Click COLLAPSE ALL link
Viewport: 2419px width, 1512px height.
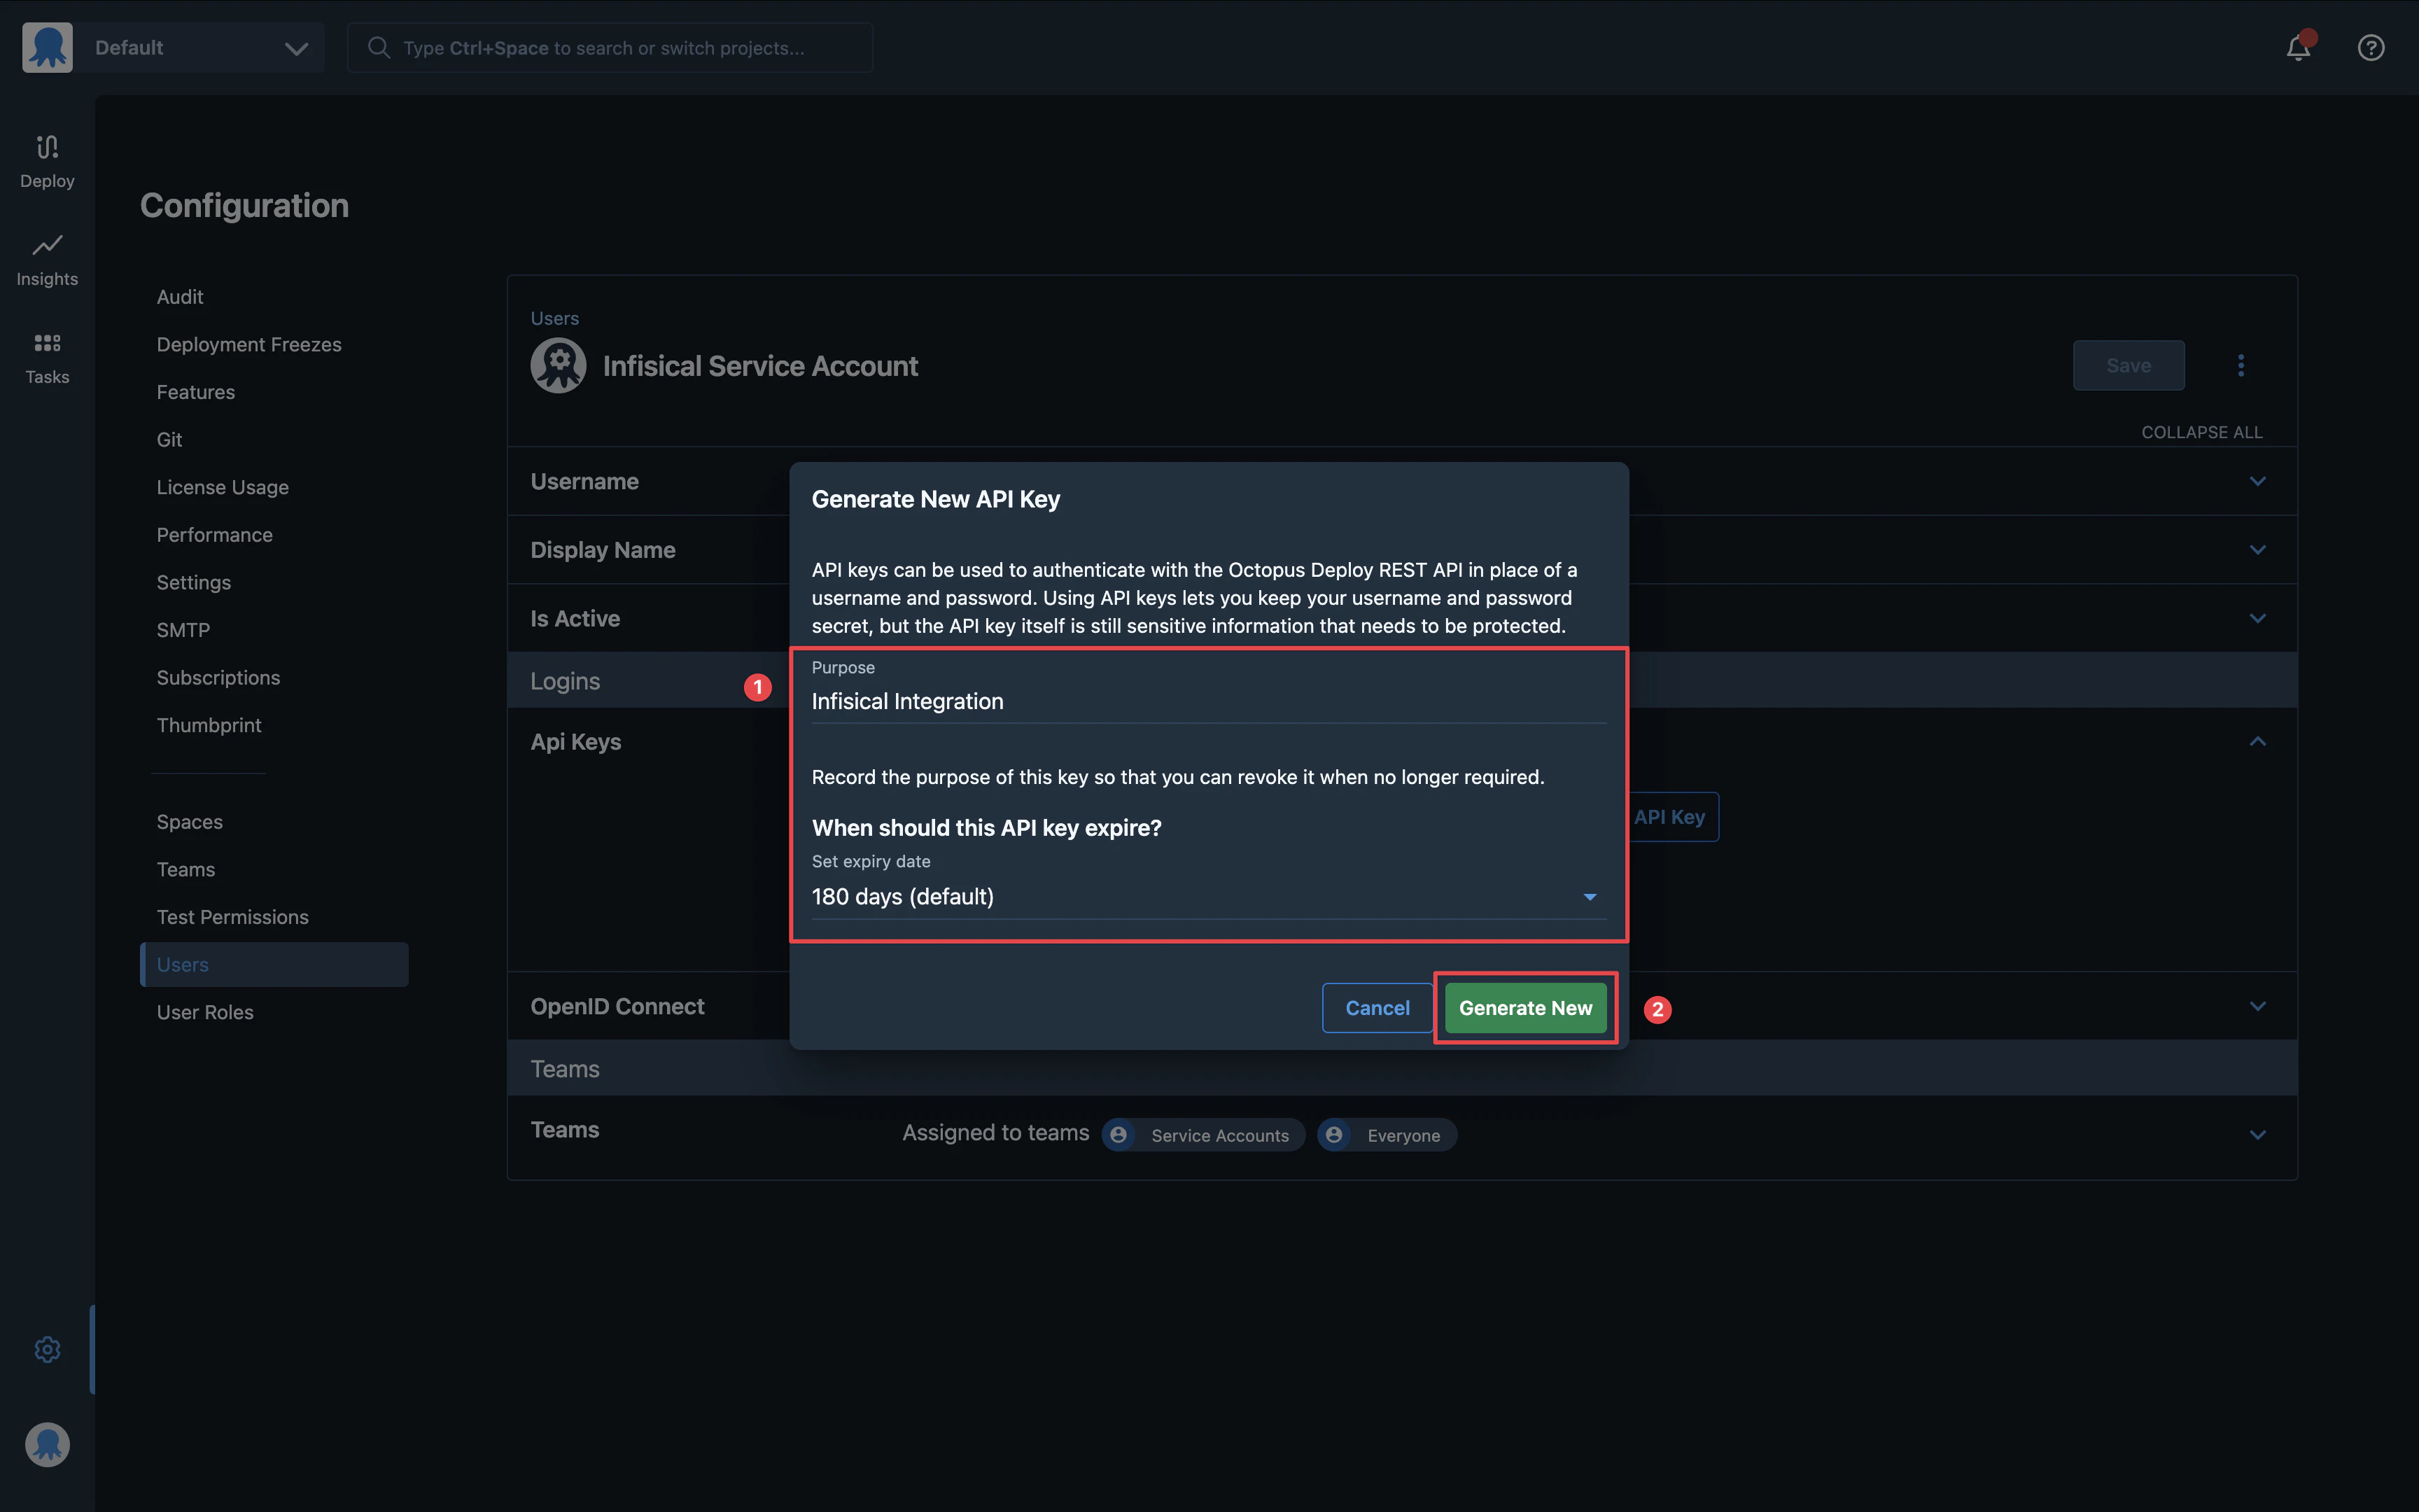(x=2201, y=432)
